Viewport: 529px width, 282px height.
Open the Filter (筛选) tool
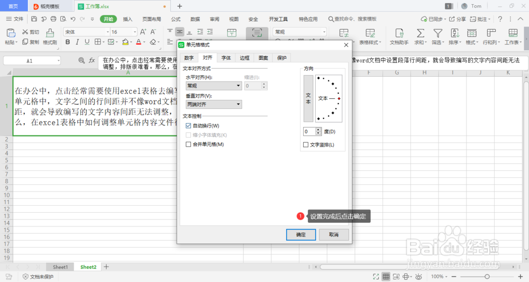click(x=438, y=37)
